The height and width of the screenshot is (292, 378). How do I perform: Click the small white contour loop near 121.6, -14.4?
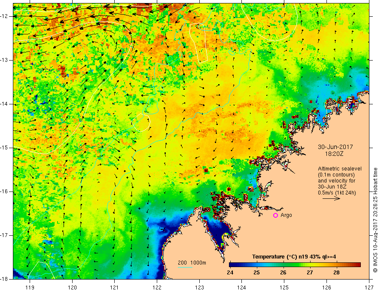(141, 123)
